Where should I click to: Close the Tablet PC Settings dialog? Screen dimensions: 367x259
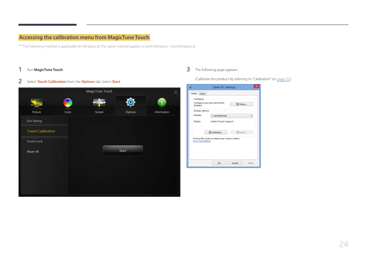tap(257, 86)
